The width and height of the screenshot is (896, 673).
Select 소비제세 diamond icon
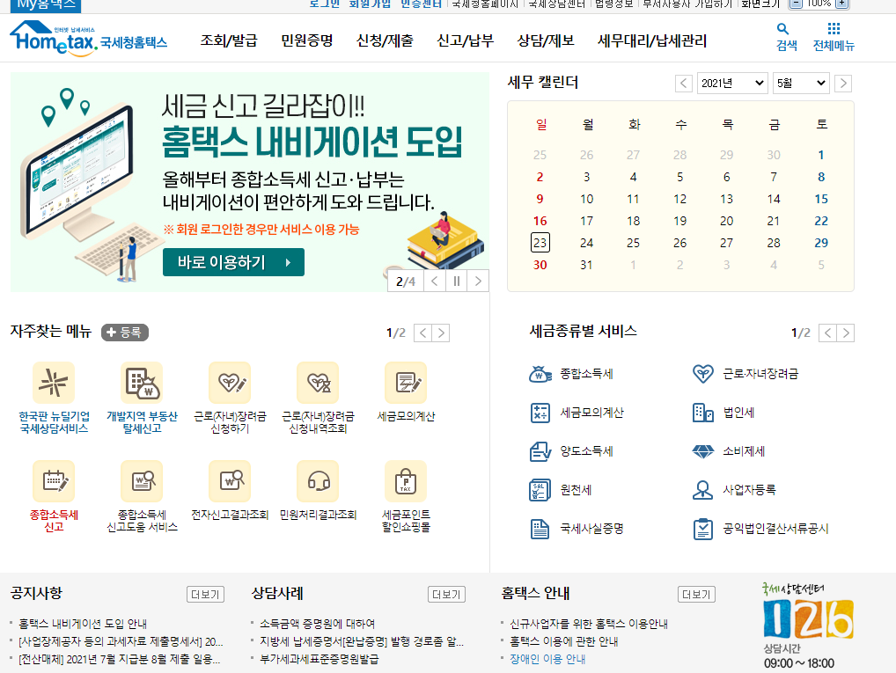[x=703, y=451]
